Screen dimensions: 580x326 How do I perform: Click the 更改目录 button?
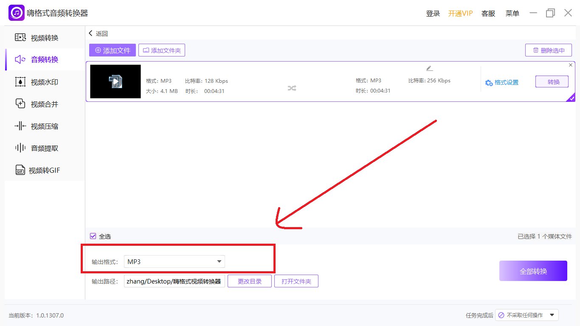point(250,281)
